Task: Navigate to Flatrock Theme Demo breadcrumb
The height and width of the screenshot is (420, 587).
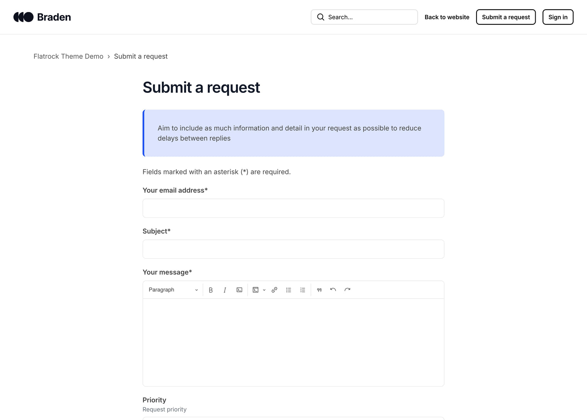Action: [x=68, y=56]
